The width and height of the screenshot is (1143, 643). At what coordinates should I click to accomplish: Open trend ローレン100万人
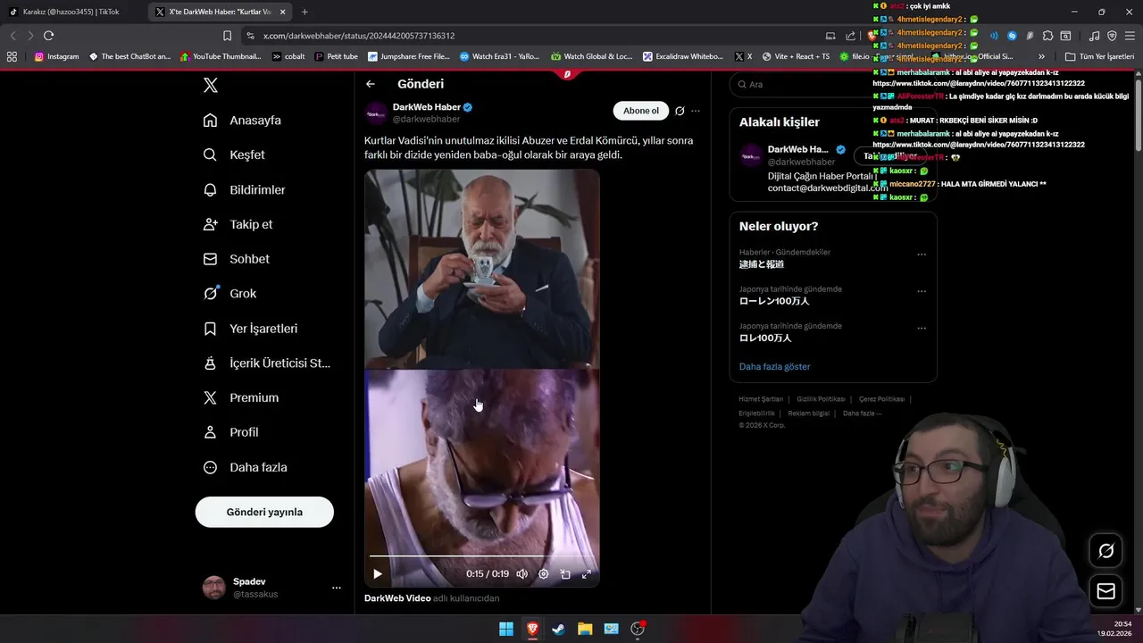(774, 301)
